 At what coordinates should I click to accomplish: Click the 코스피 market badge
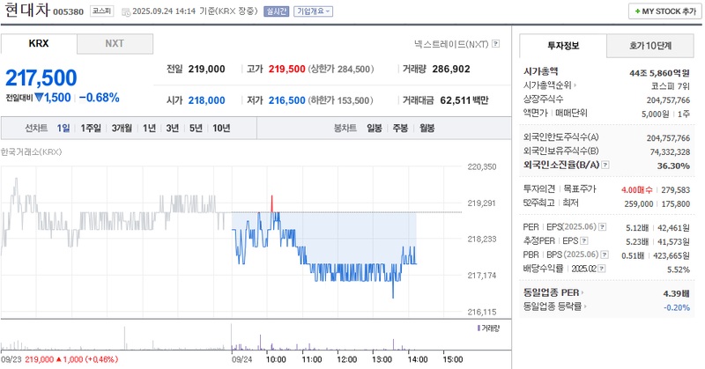click(101, 11)
